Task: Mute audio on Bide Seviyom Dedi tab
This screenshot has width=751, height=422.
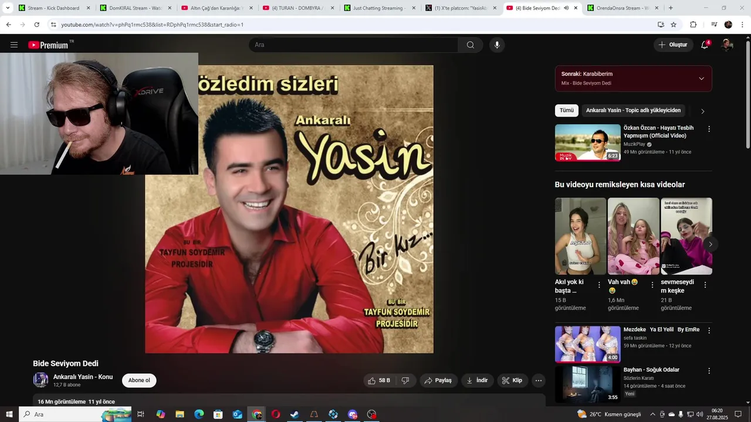Action: pyautogui.click(x=566, y=8)
